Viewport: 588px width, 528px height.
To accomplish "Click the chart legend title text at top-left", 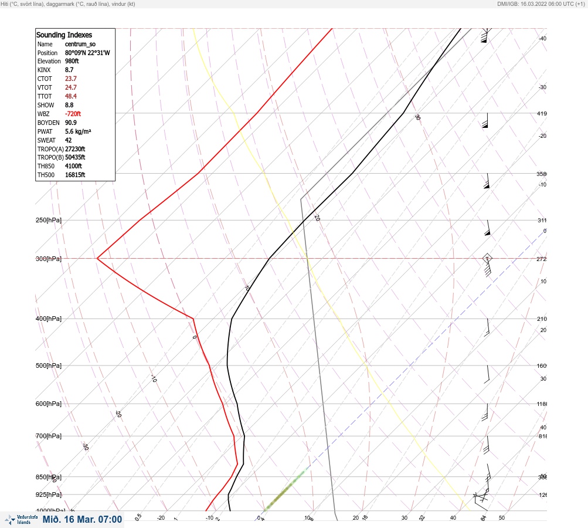I will [68, 4].
